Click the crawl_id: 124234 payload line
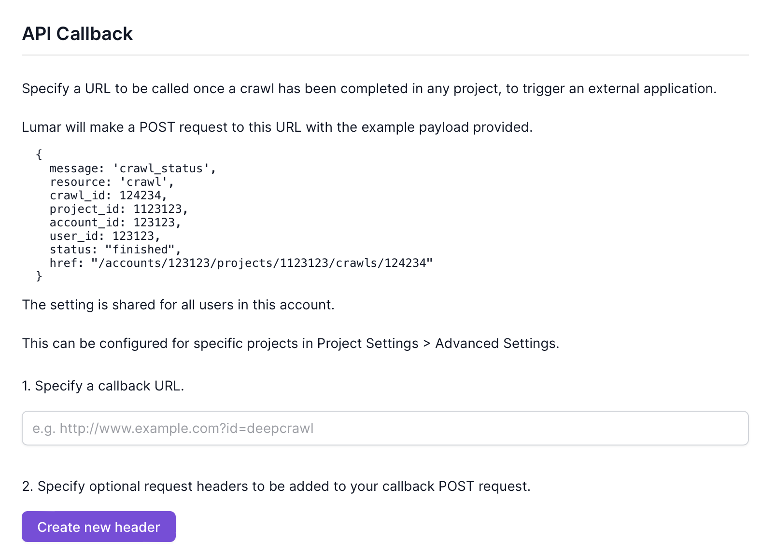This screenshot has height=557, width=761. pyautogui.click(x=108, y=195)
